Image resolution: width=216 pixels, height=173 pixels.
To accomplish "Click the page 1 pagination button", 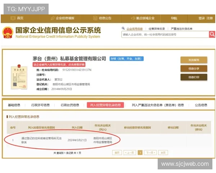I will click(140, 153).
